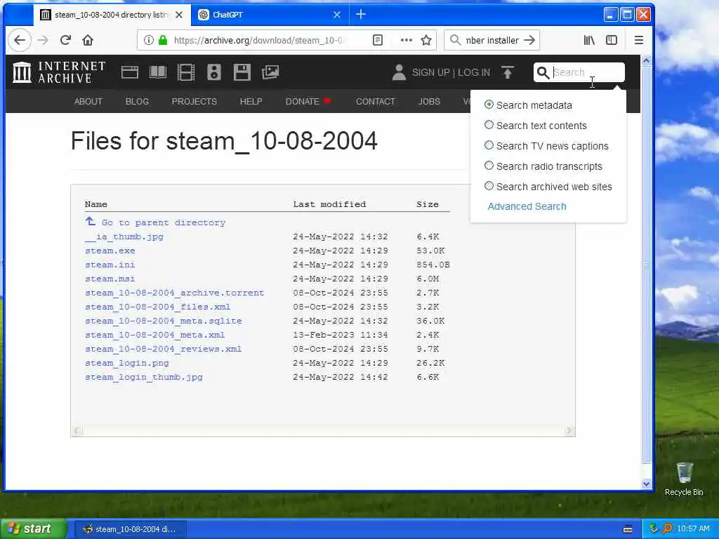
Task: Open DONATE in the navigation bar
Action: [x=308, y=101]
